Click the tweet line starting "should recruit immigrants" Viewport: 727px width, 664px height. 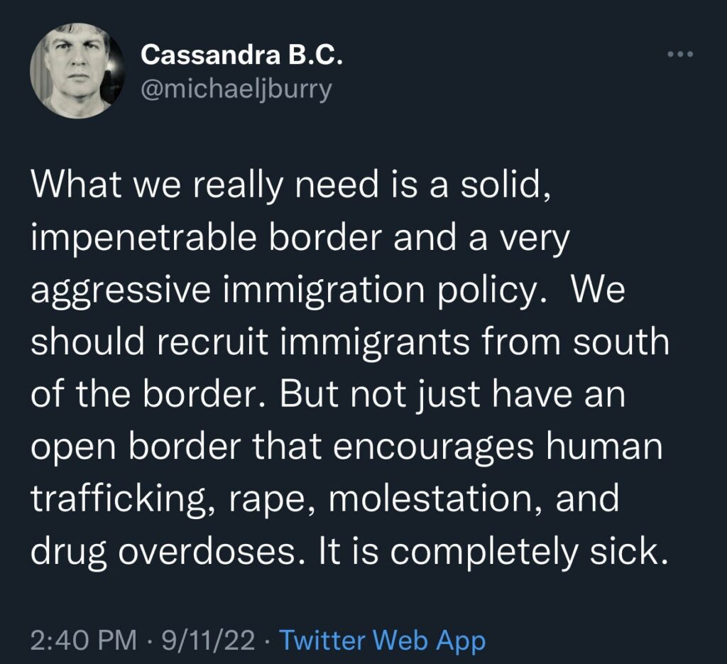click(349, 342)
